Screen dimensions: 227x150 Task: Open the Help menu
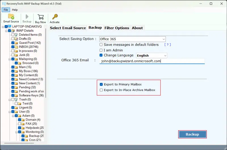14,10
